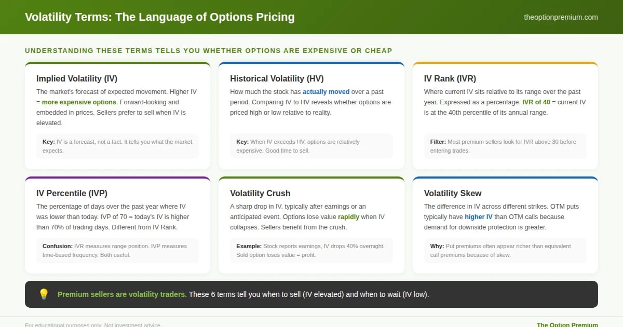Select the IV Rank (IVR) card heading
Image resolution: width=623 pixels, height=327 pixels.
click(x=450, y=78)
